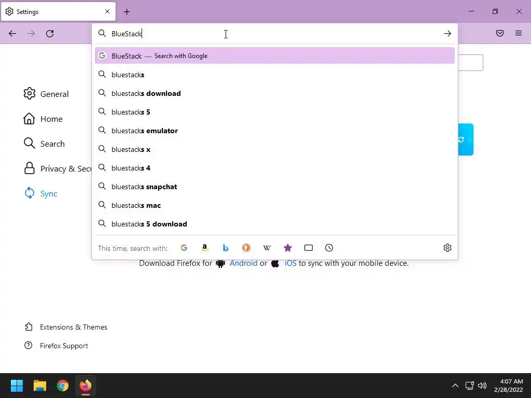531x398 pixels.
Task: Choose the 'bluestacks 5' suggestion
Action: (x=275, y=112)
